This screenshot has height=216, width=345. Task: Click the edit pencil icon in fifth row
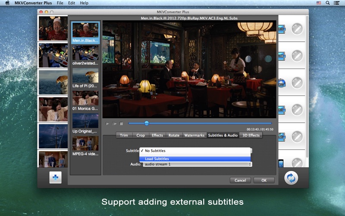pyautogui.click(x=297, y=137)
